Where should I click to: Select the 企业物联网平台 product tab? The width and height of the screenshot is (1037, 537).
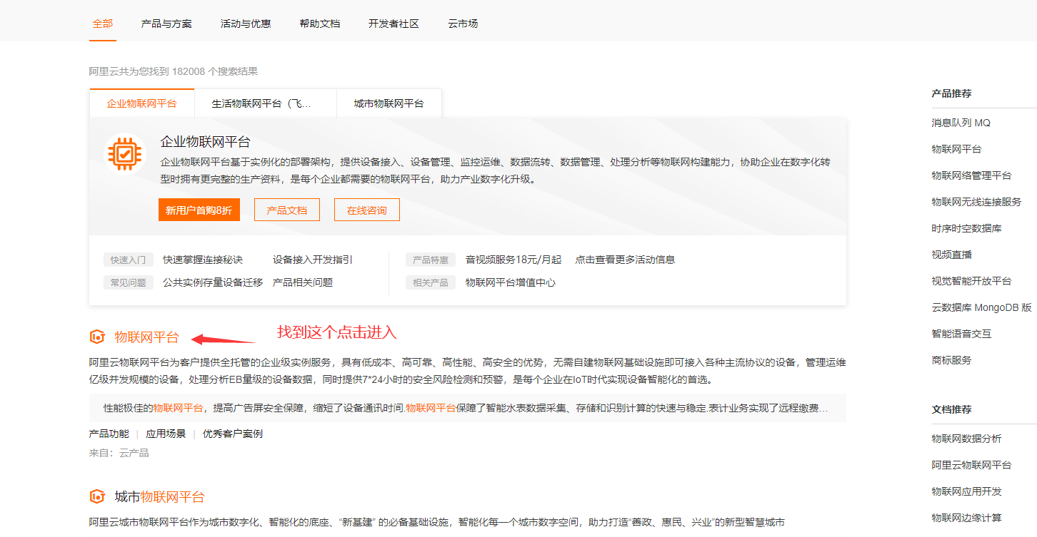141,103
